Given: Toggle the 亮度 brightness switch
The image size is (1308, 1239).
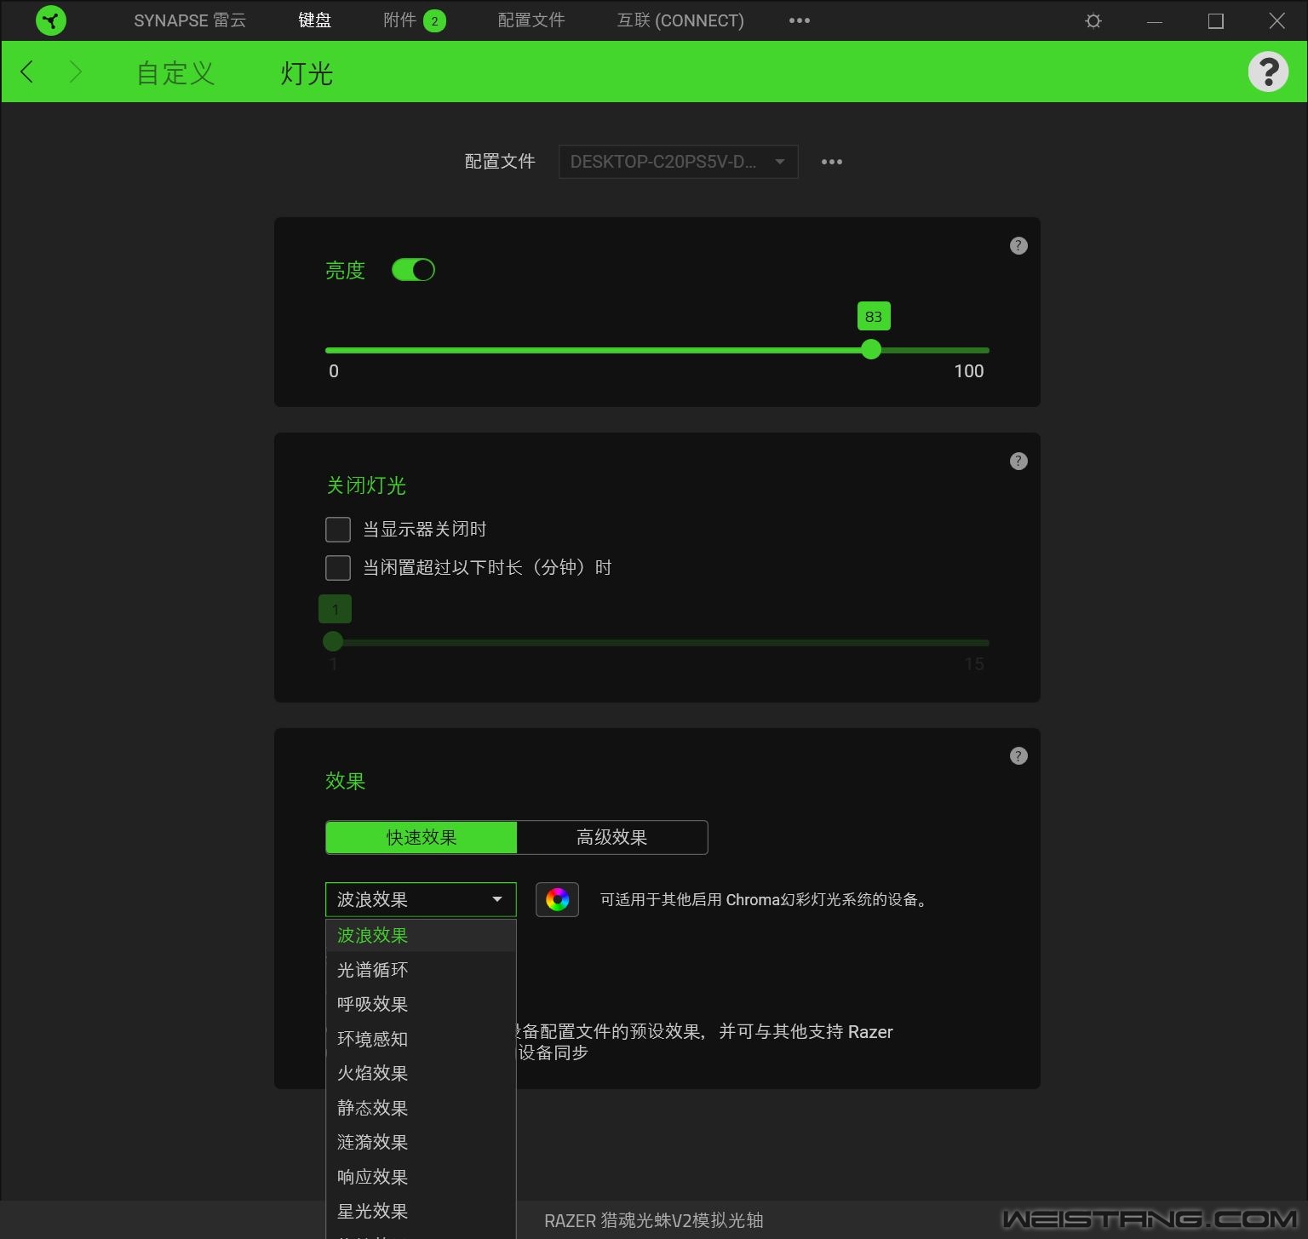Looking at the screenshot, I should pyautogui.click(x=413, y=270).
